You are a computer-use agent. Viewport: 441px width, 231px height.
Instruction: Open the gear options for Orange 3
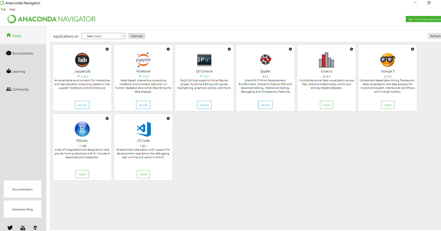(x=412, y=49)
